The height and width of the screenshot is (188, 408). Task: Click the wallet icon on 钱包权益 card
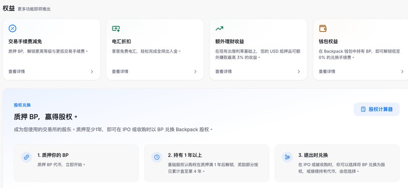pyautogui.click(x=323, y=29)
